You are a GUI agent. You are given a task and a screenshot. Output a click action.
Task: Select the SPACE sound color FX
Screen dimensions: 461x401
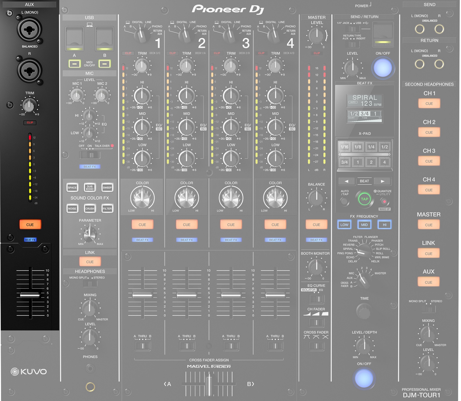pyautogui.click(x=72, y=187)
